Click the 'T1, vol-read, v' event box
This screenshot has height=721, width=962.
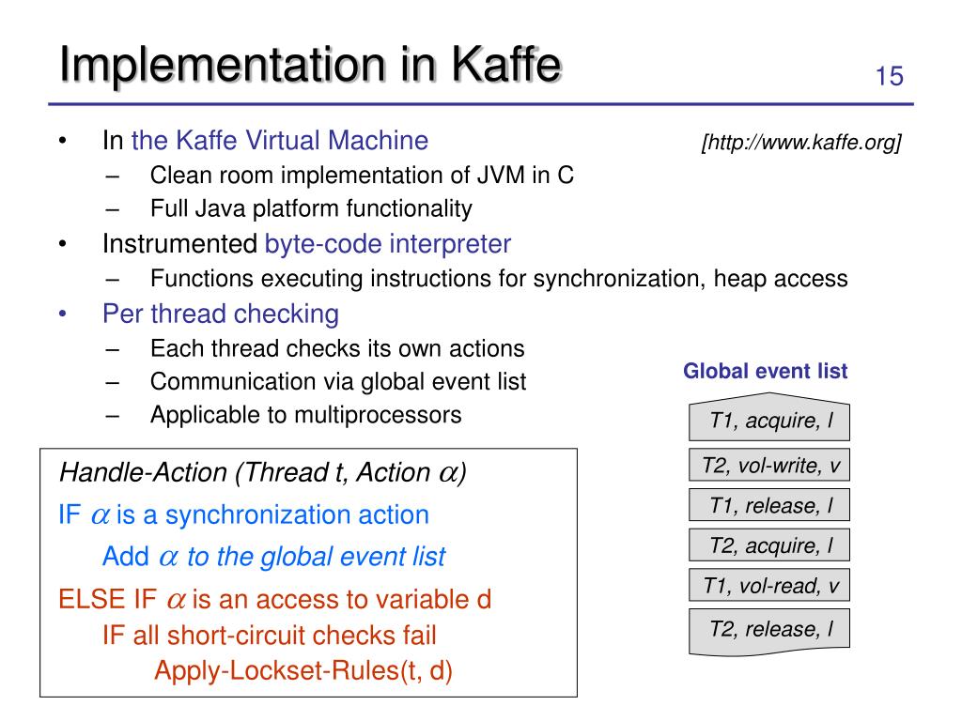pos(769,586)
